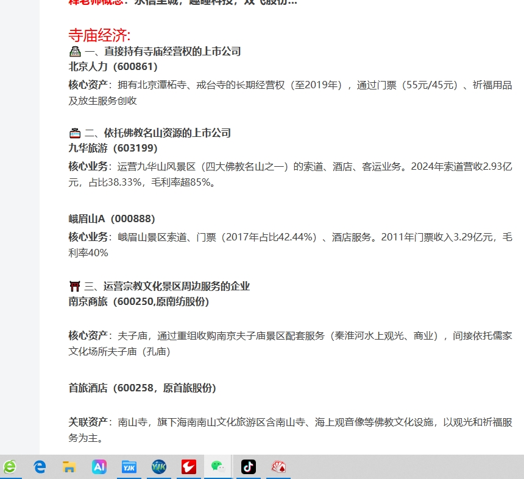The image size is (524, 479).
Task: Click the text 利率40%
Action: 88,253
